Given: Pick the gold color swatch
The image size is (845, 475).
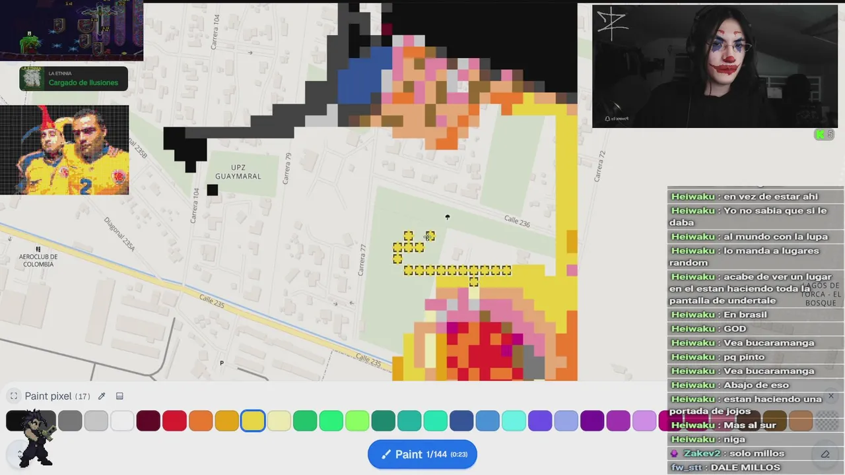Looking at the screenshot, I should click(226, 421).
